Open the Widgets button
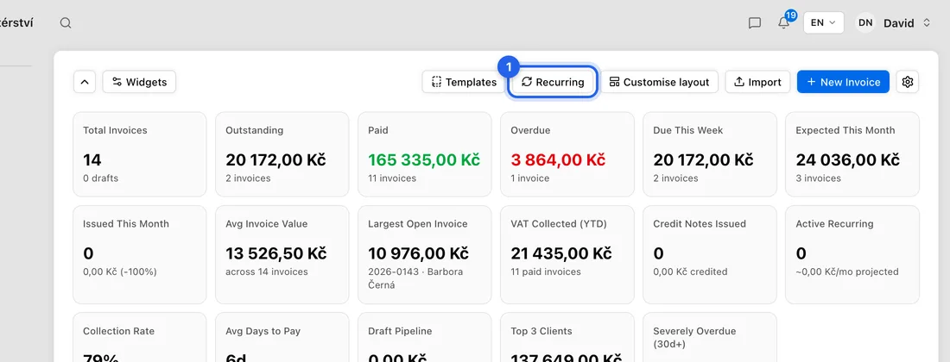 (x=139, y=82)
